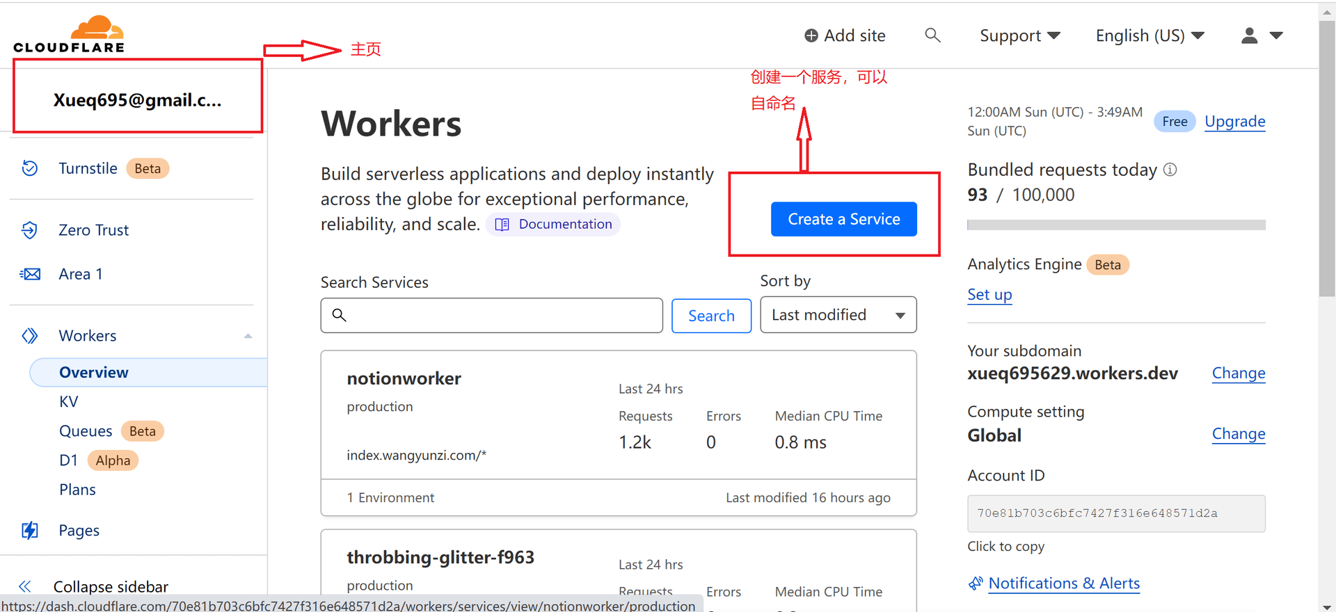Click the Upgrade plan link
This screenshot has height=612, width=1336.
pyautogui.click(x=1234, y=122)
